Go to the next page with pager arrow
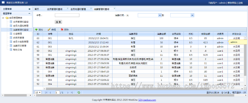The height and width of the screenshot is (103, 248). pos(68,93)
